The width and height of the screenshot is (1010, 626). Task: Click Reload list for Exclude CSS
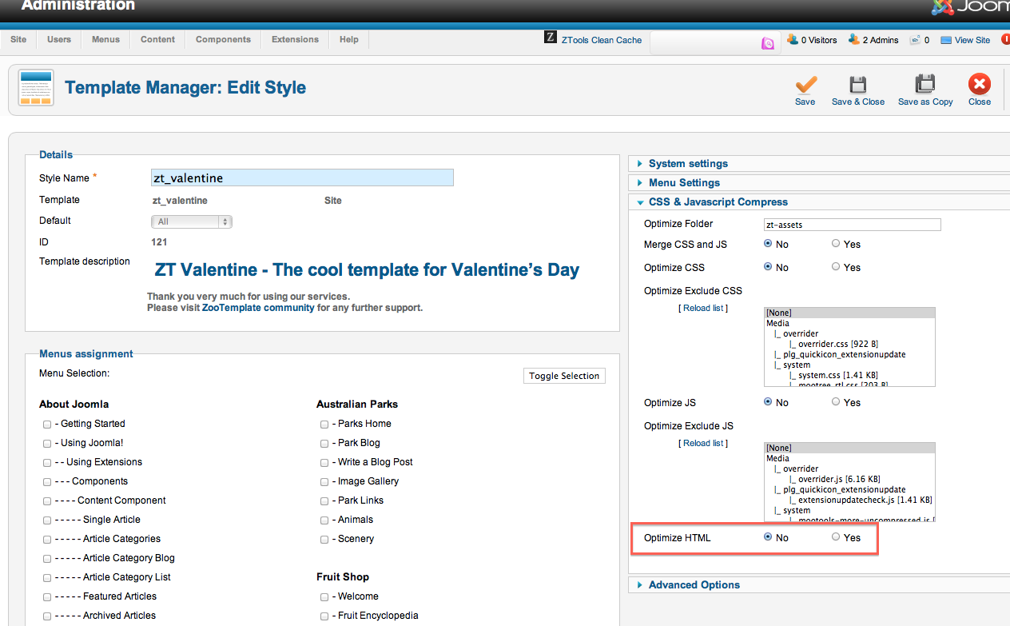[x=703, y=308]
